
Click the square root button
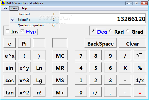click(140, 55)
